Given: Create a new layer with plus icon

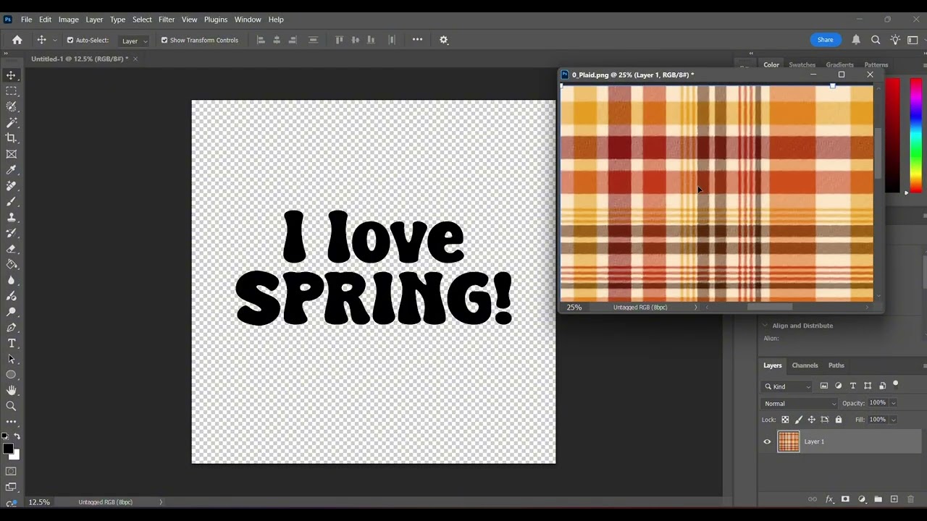Looking at the screenshot, I should coord(894,499).
